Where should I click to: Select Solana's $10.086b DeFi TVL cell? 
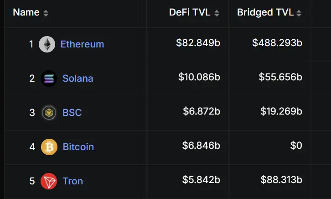199,77
